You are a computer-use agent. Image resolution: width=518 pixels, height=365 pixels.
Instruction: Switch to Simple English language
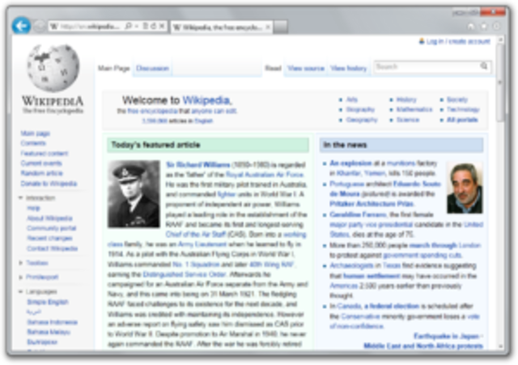click(x=48, y=302)
